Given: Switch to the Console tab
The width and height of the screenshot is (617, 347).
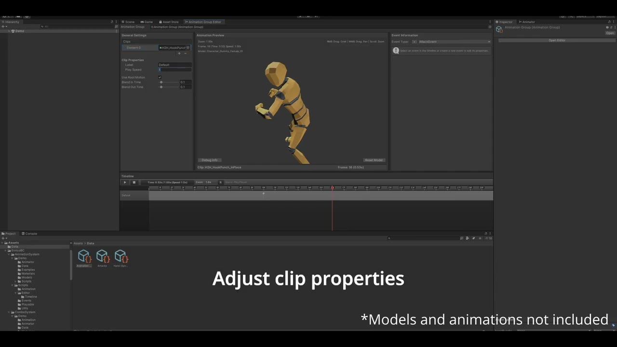Looking at the screenshot, I should [30, 234].
